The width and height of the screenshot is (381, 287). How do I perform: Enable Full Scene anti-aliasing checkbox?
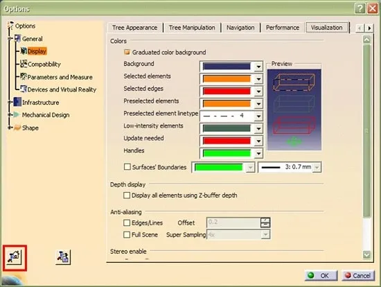(127, 234)
